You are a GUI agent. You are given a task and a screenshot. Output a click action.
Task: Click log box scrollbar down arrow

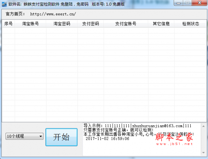[x=203, y=153]
